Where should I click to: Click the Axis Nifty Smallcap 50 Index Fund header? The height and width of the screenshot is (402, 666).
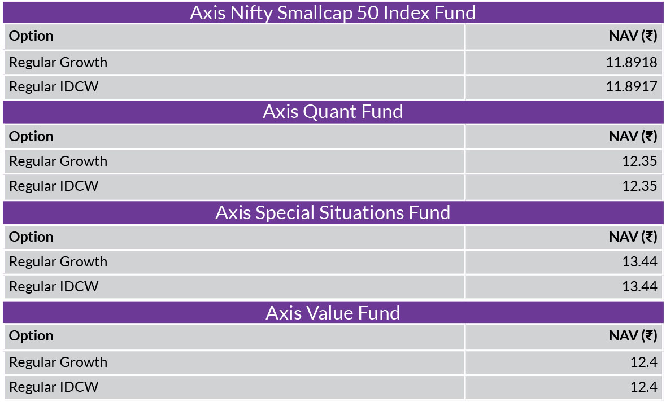[x=333, y=12]
